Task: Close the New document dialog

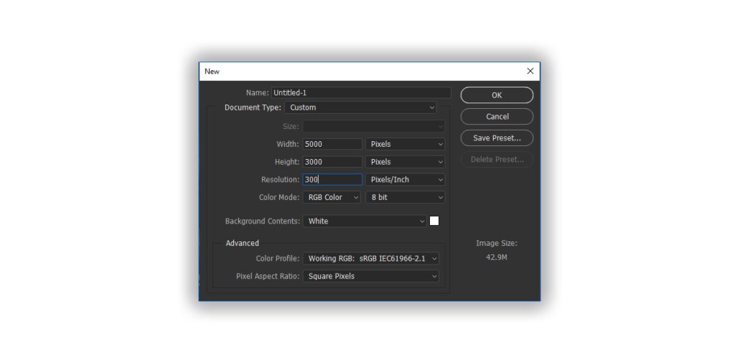Action: click(x=530, y=71)
